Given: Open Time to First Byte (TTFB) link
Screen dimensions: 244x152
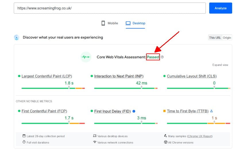Looking at the screenshot, I should 187,111.
